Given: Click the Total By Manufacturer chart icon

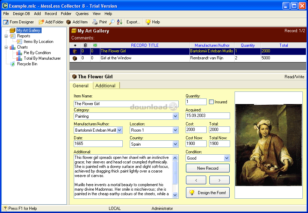Looking at the screenshot, I should coord(19,58).
